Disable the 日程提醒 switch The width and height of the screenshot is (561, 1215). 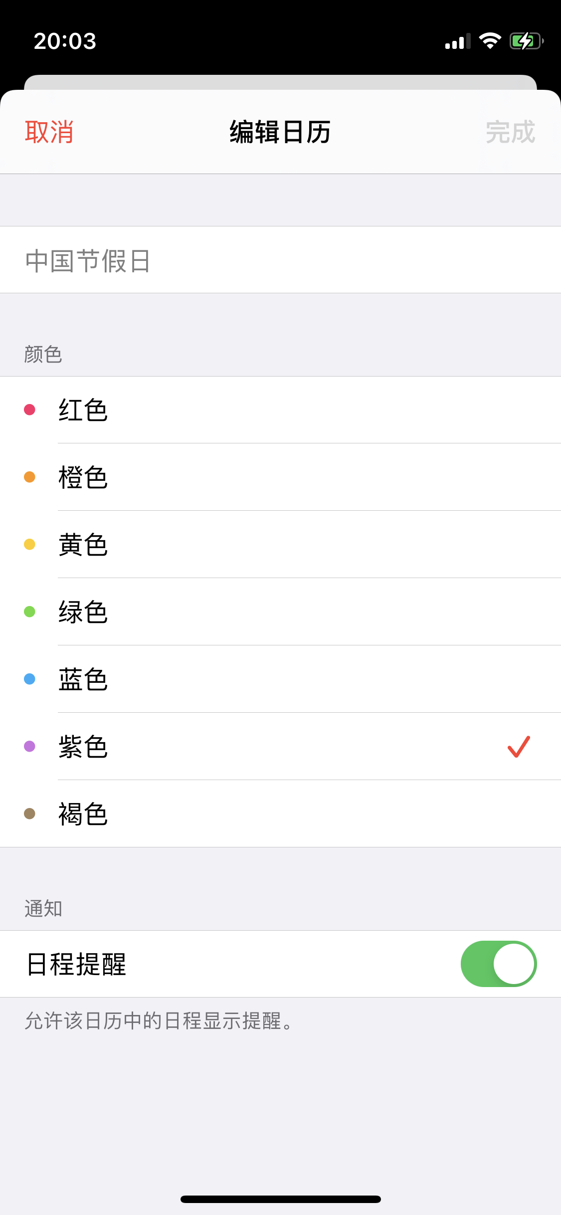point(498,964)
